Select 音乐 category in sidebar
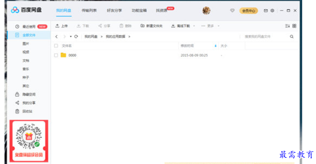The height and width of the screenshot is (164, 316). (x=26, y=69)
